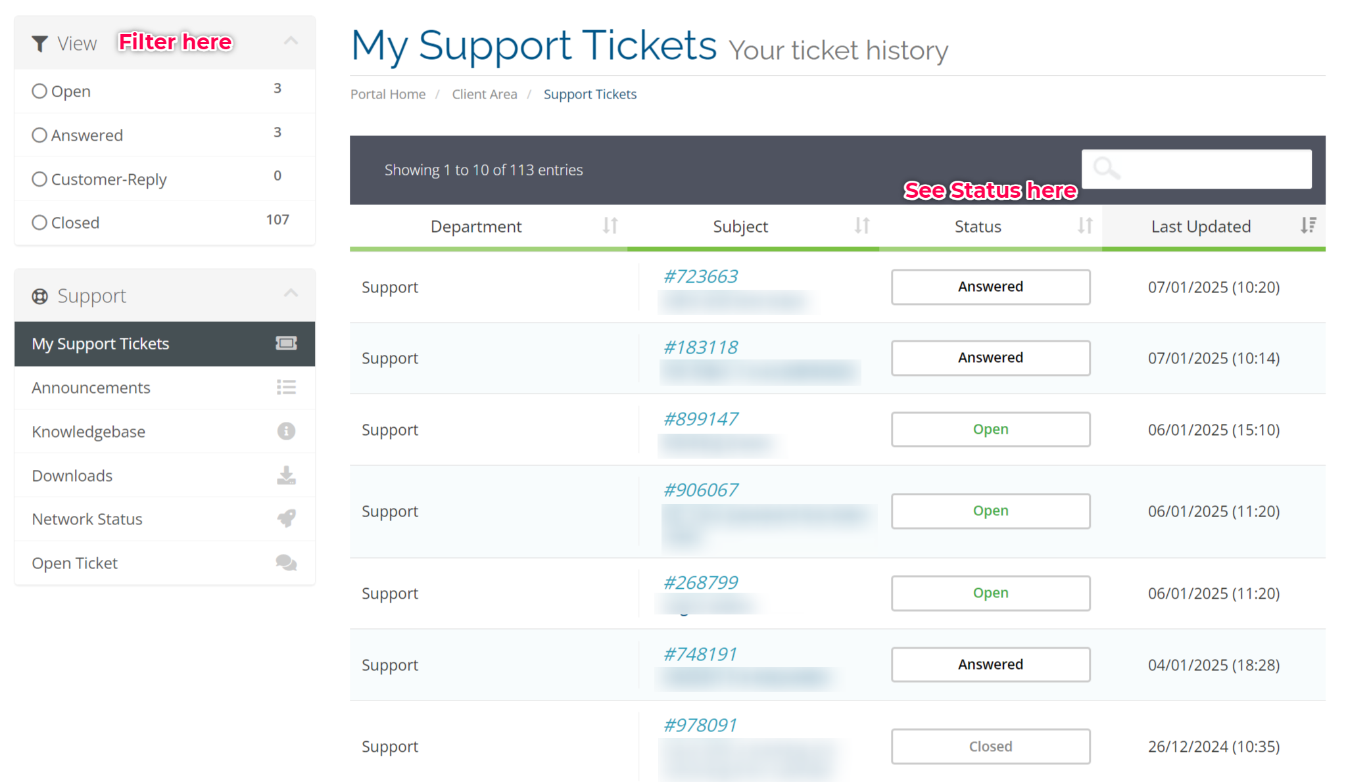Click the list icon next to Announcements
The image size is (1369, 782).
pos(286,387)
